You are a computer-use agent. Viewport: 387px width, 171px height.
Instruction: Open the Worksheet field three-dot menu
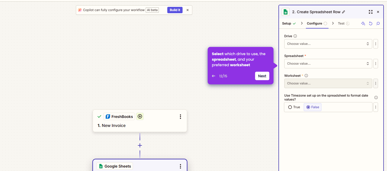(x=376, y=83)
